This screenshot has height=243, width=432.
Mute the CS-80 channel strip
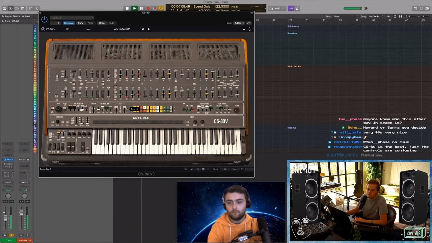pyautogui.click(x=5, y=235)
